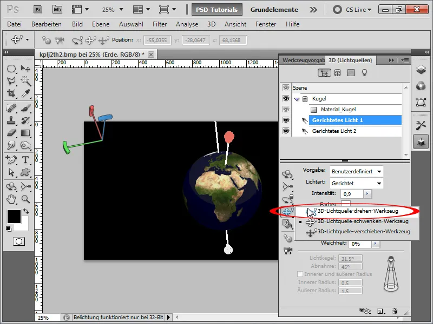Switch to the Grundelemente workspace
The width and height of the screenshot is (433, 324).
(x=274, y=10)
